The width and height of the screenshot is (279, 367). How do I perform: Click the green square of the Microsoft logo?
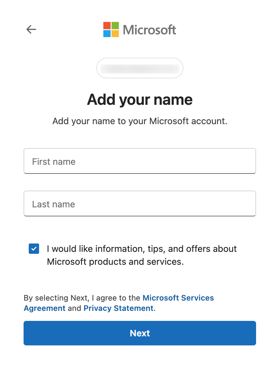coord(115,26)
